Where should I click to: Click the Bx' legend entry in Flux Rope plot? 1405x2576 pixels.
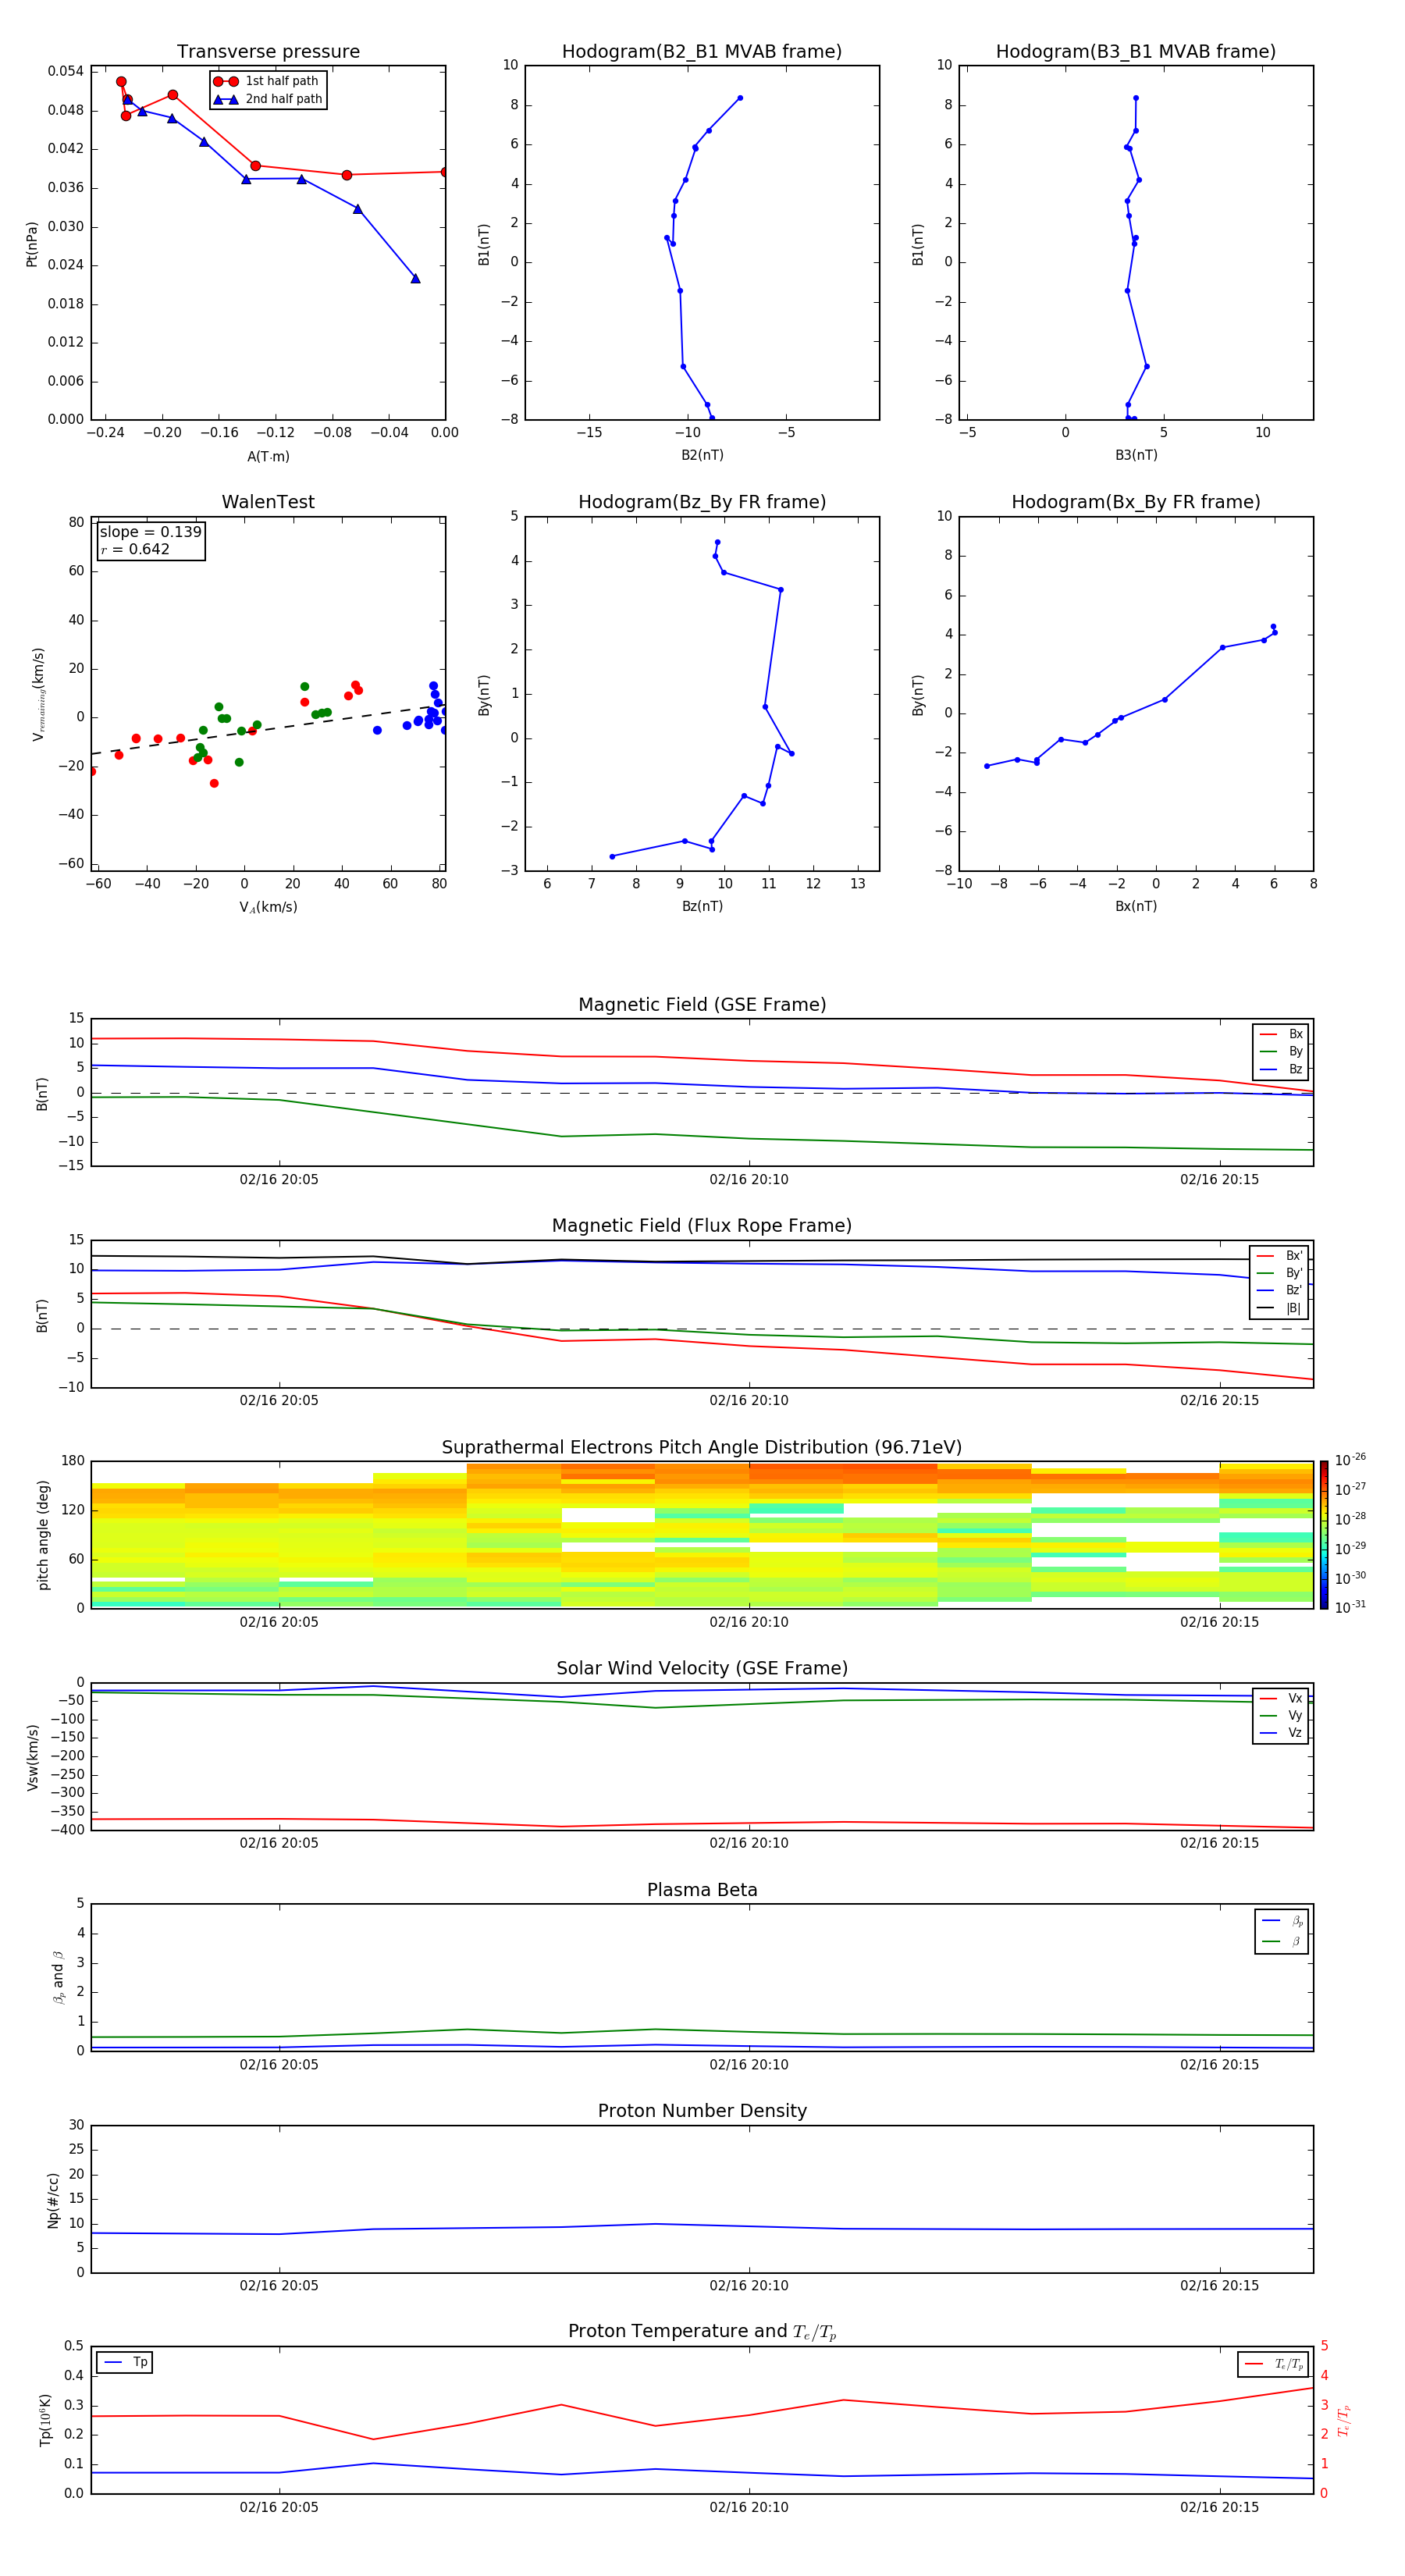pyautogui.click(x=1279, y=1256)
